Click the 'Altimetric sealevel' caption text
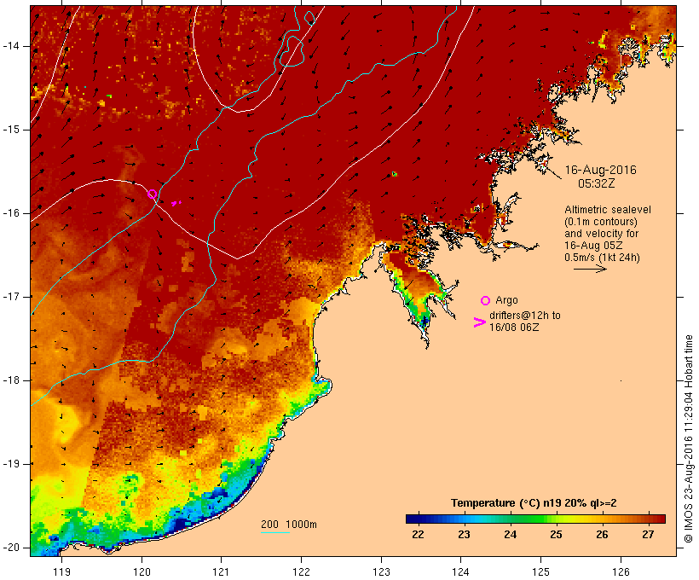This screenshot has height=580, width=699. (x=608, y=210)
